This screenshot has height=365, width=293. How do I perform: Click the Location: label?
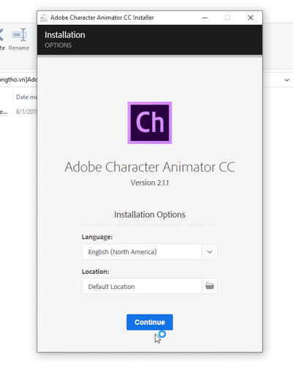click(96, 272)
